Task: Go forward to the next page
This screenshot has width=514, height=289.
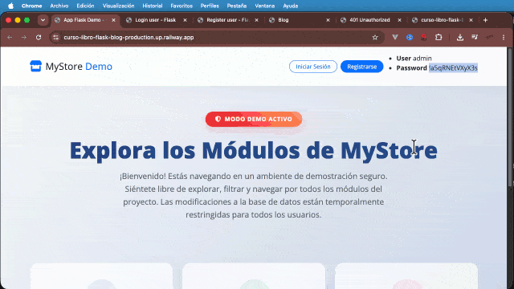Action: tap(24, 38)
